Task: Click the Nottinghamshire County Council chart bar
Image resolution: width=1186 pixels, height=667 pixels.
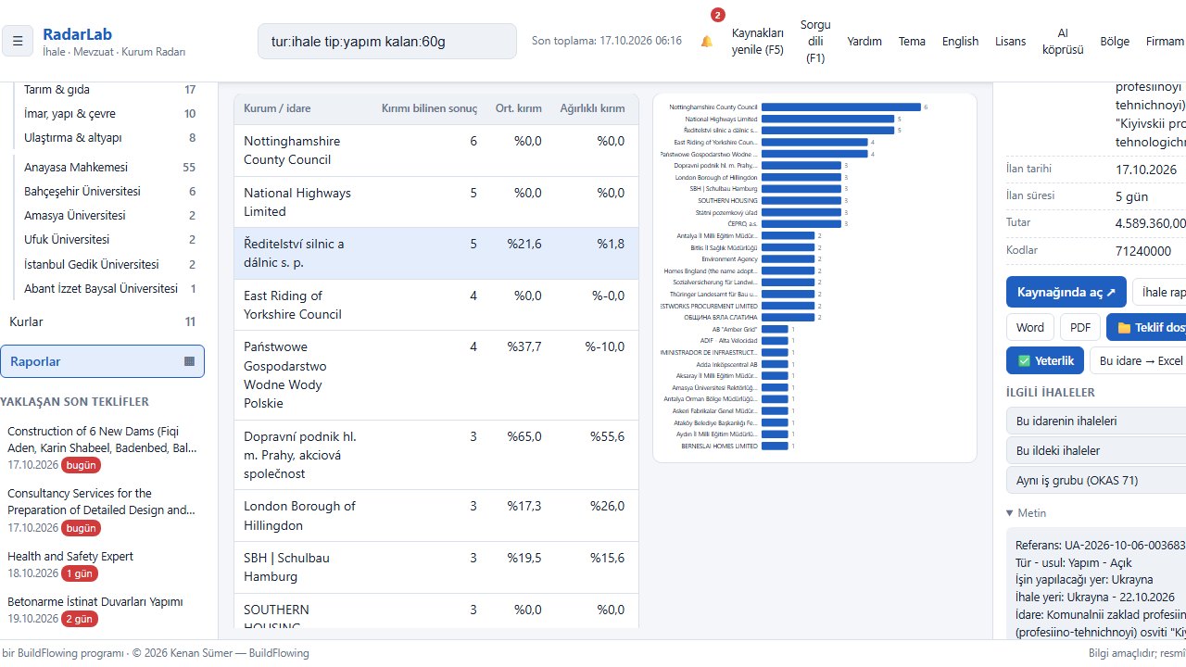Action: pyautogui.click(x=840, y=107)
